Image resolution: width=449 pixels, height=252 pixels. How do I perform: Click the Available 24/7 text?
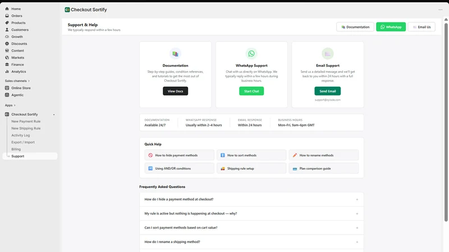pyautogui.click(x=155, y=125)
